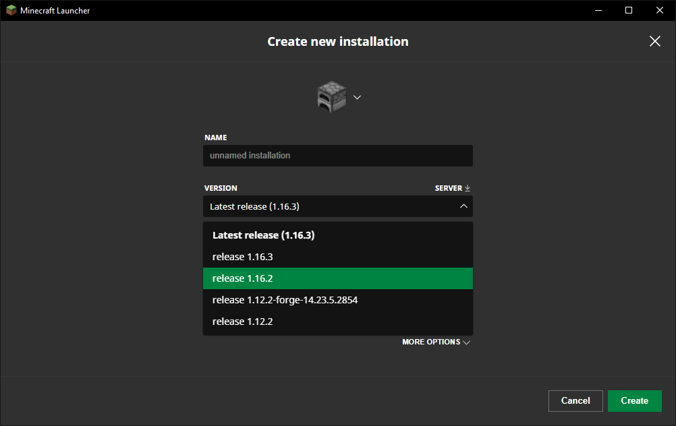676x426 pixels.
Task: Click the Cancel button
Action: click(575, 400)
